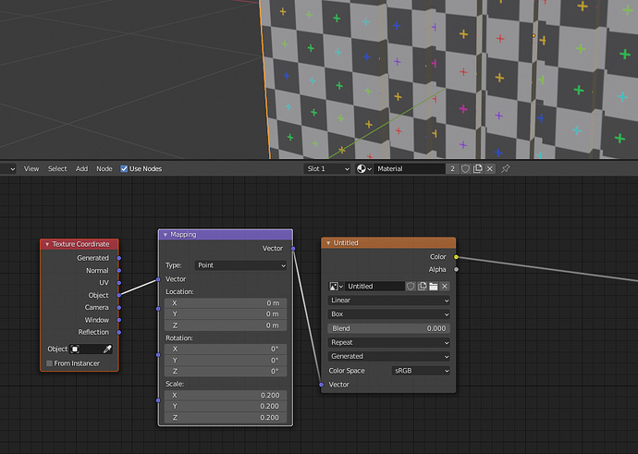Viewport: 638px width, 454px height.
Task: Click the fake user shield icon beside Material
Action: [465, 168]
